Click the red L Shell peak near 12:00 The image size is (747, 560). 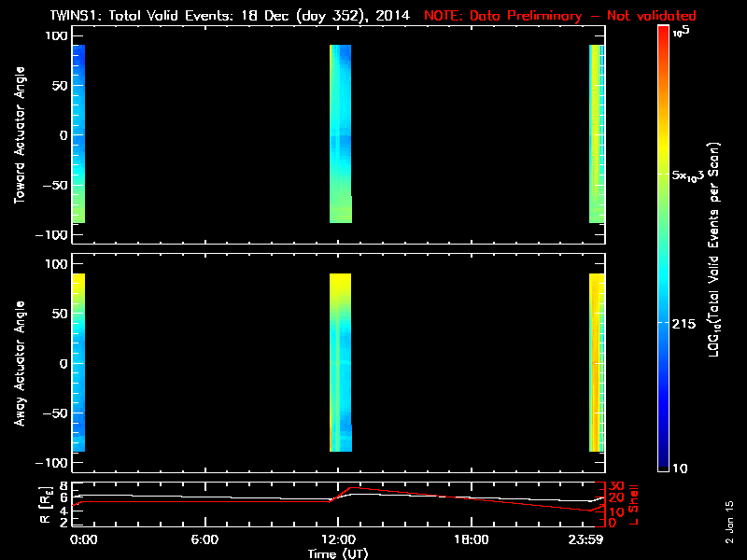[351, 487]
